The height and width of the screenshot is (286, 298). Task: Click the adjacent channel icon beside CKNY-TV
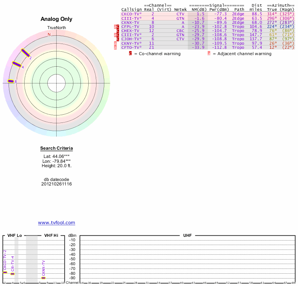pyautogui.click(x=115, y=44)
